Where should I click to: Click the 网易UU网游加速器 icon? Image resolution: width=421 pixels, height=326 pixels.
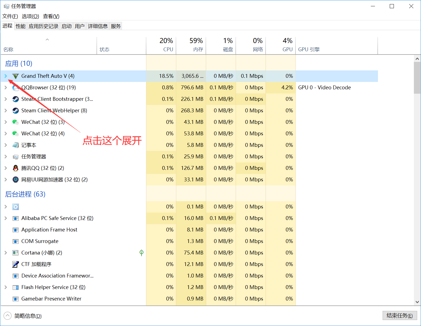(x=16, y=180)
